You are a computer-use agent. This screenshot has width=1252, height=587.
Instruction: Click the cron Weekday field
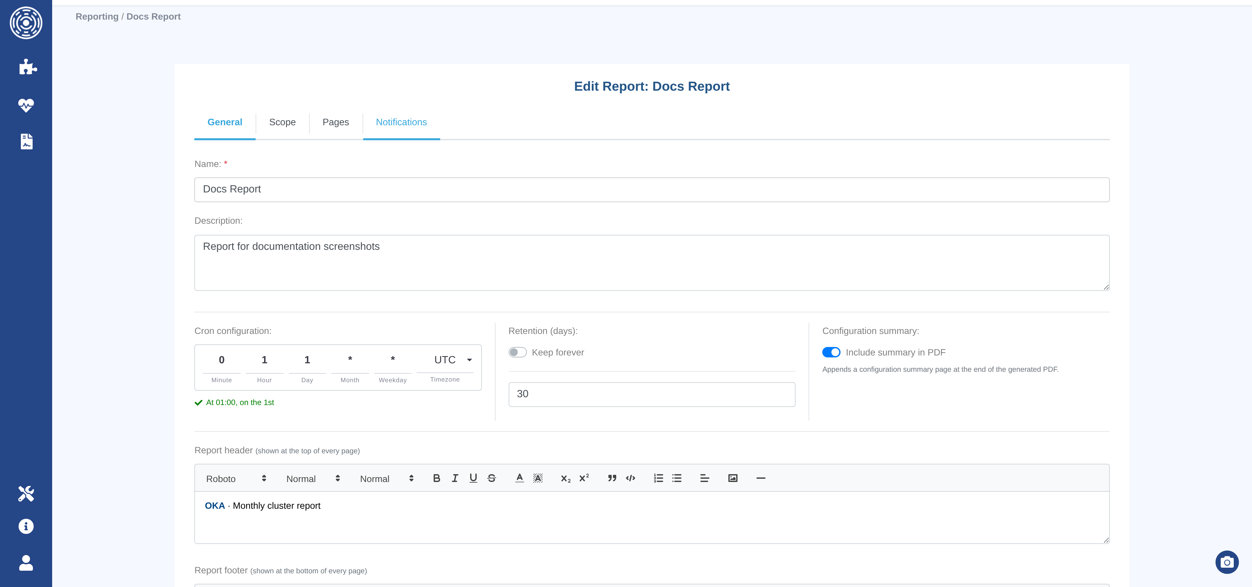click(393, 360)
